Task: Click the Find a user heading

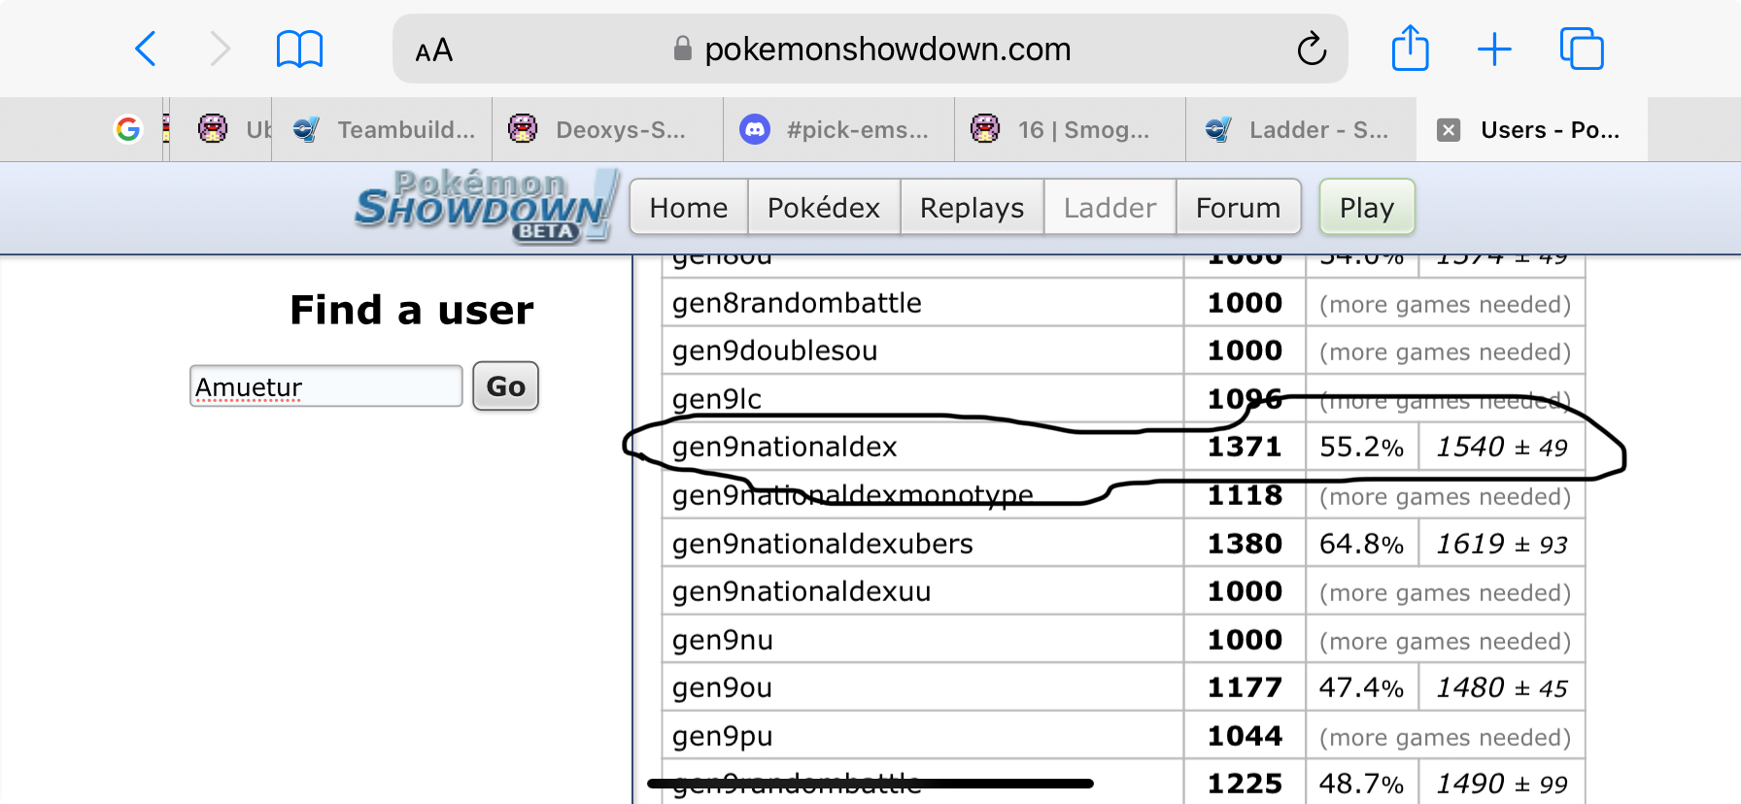Action: tap(412, 311)
